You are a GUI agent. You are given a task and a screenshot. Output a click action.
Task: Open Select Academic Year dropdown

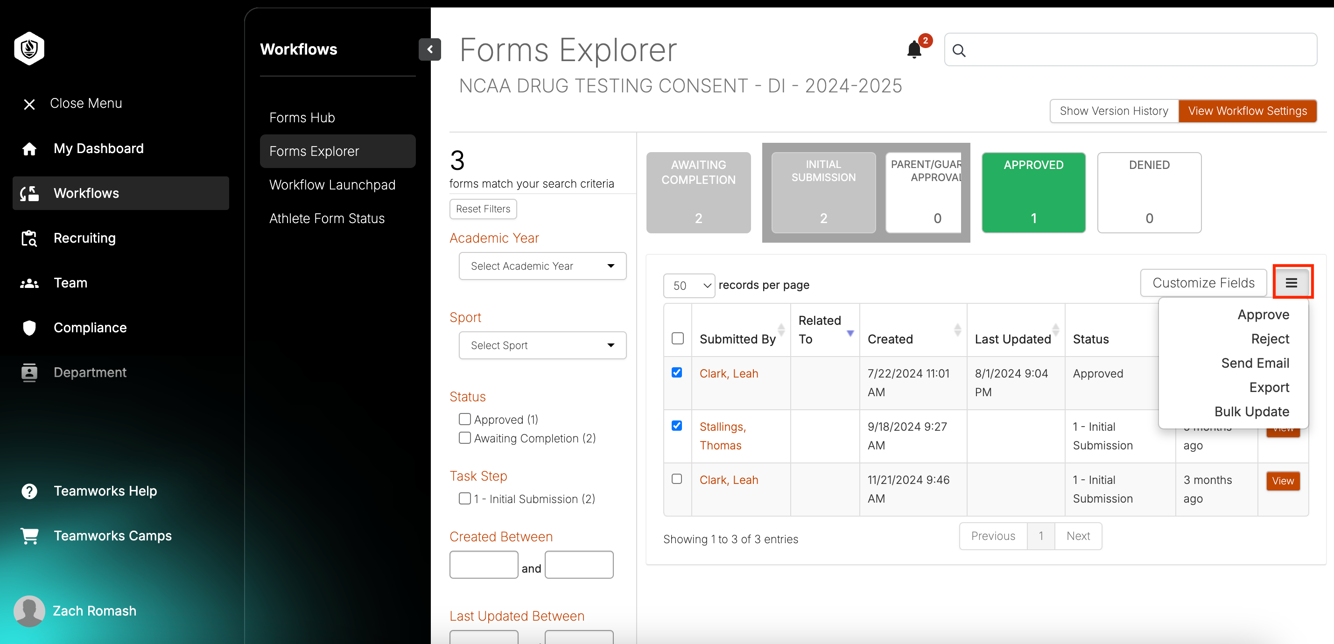(x=542, y=266)
